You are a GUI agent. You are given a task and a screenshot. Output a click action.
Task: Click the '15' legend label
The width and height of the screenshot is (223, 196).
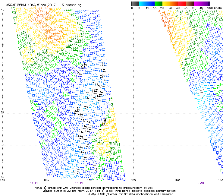[x=155, y=8]
